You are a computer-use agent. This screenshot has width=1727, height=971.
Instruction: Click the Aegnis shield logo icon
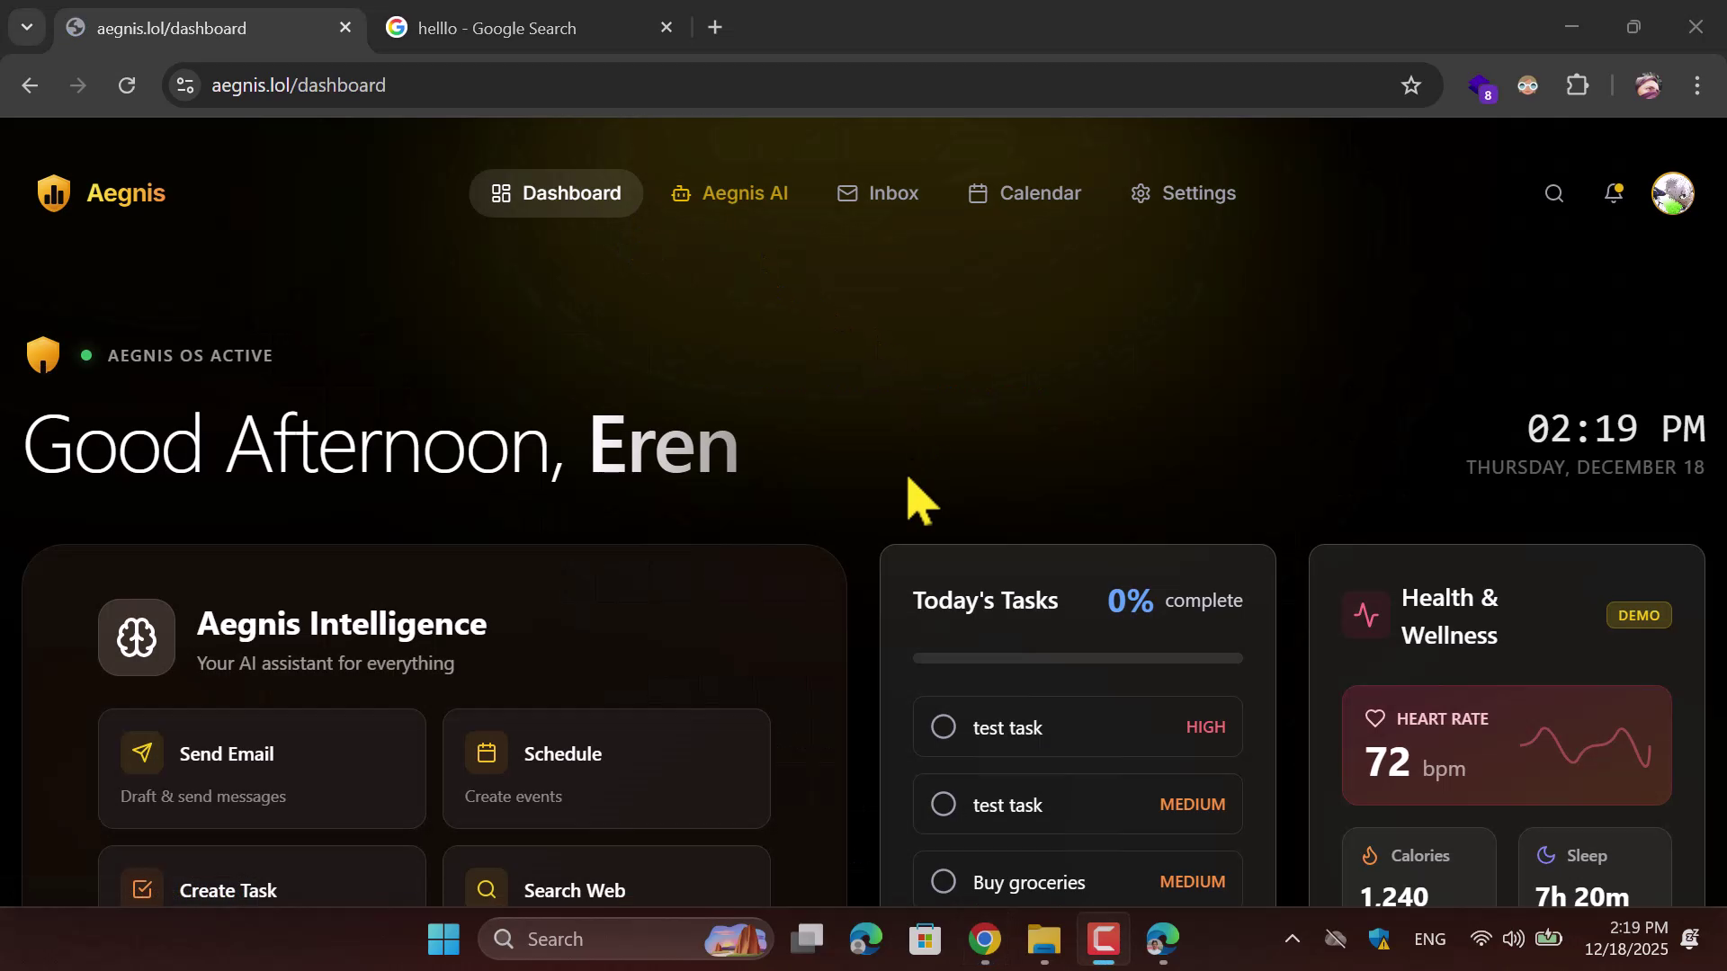(x=54, y=193)
